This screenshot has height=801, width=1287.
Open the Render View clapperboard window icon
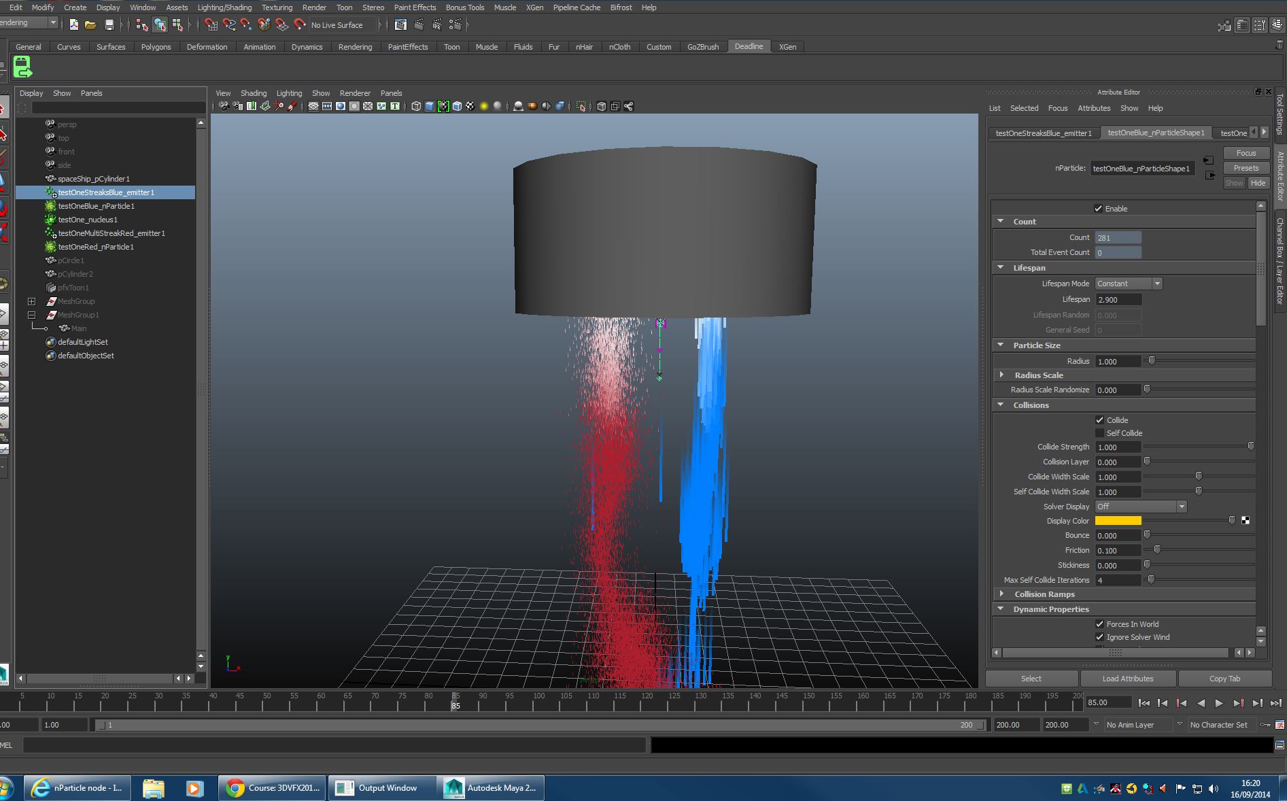point(400,25)
